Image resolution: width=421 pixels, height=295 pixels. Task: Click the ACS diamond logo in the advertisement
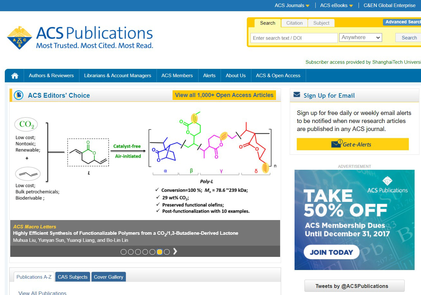tap(388, 181)
